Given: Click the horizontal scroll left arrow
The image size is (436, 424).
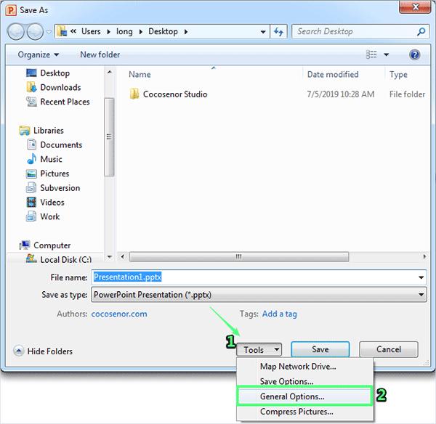Looking at the screenshot, I should [123, 256].
